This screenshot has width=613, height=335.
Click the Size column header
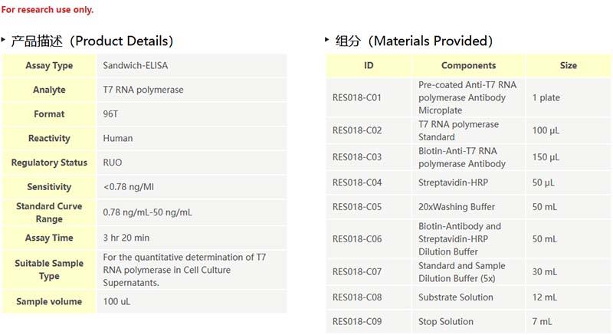[568, 66]
